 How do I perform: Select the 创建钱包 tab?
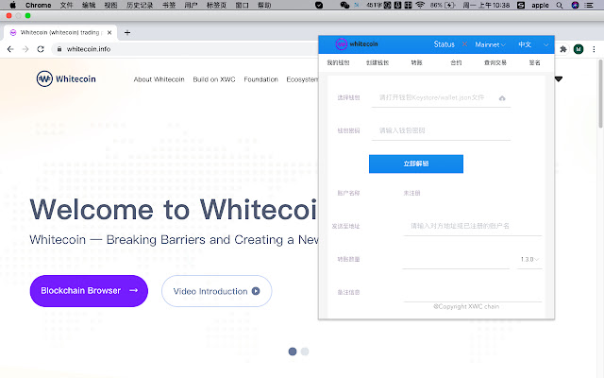tap(377, 62)
